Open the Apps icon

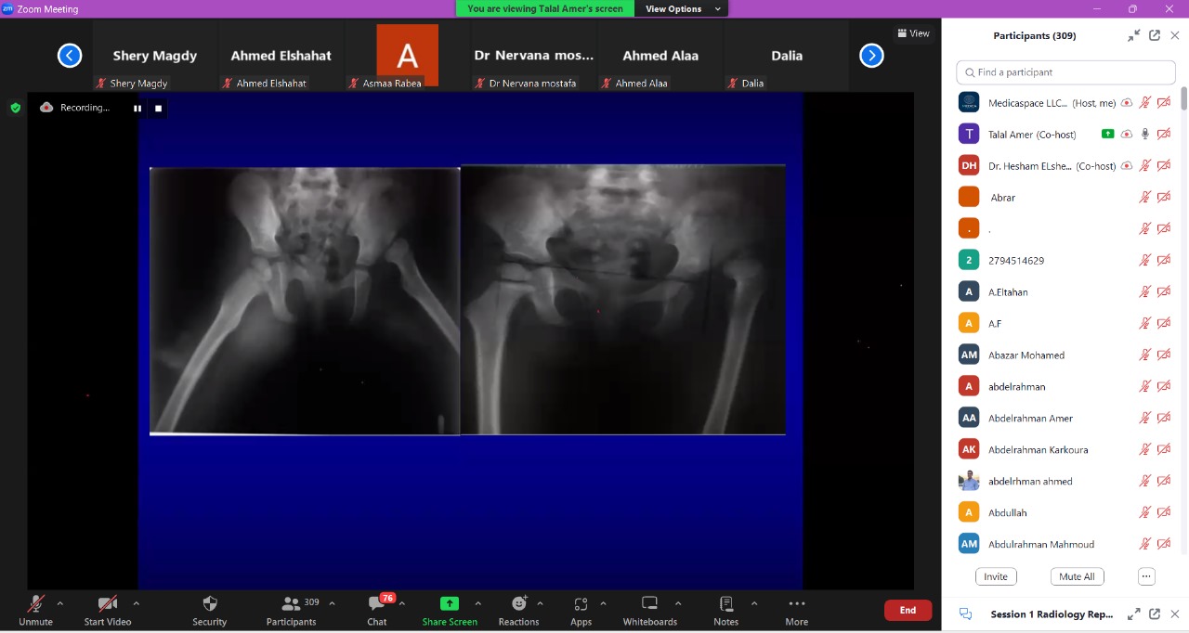click(x=581, y=604)
